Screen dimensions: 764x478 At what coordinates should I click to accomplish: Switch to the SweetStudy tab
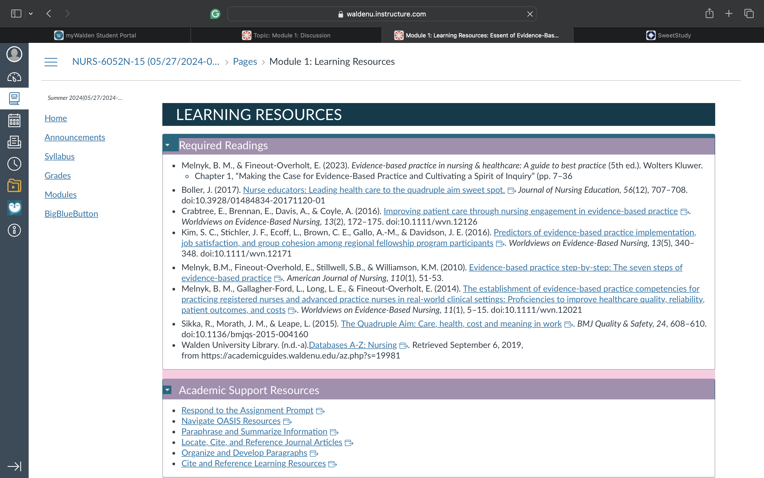[669, 35]
